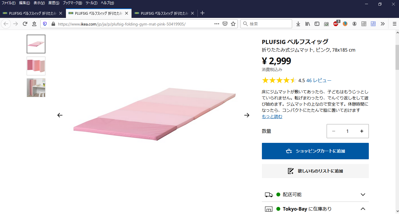Open the 46 レビュー link

319,80
